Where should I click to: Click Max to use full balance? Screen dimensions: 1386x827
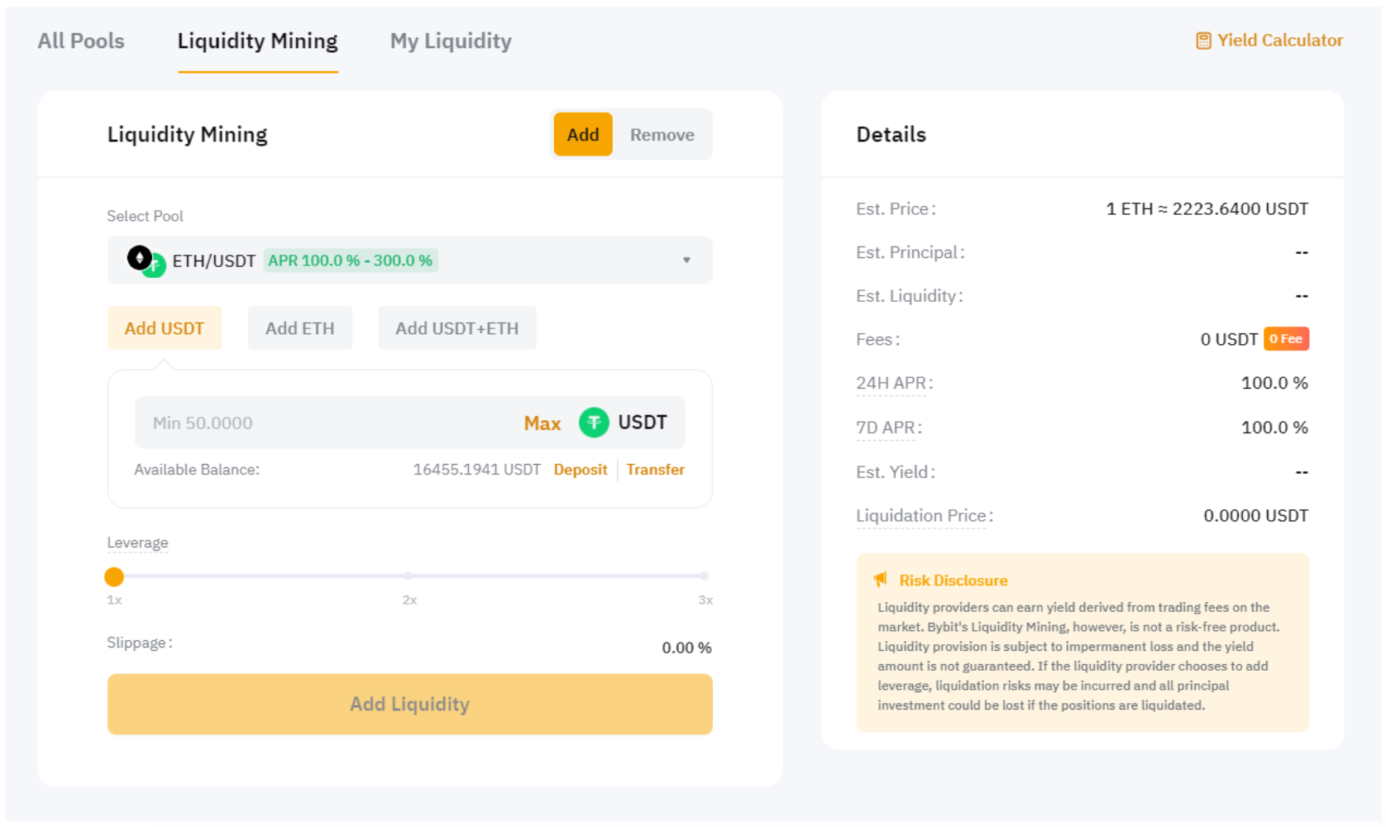pyautogui.click(x=542, y=423)
